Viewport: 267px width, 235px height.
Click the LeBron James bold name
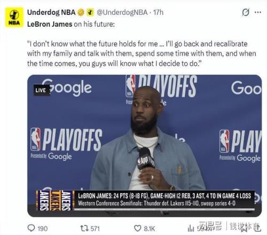50,24
